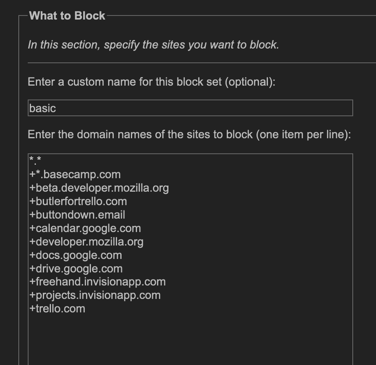Select the +beta.developer.mozilla.org line

click(x=99, y=188)
